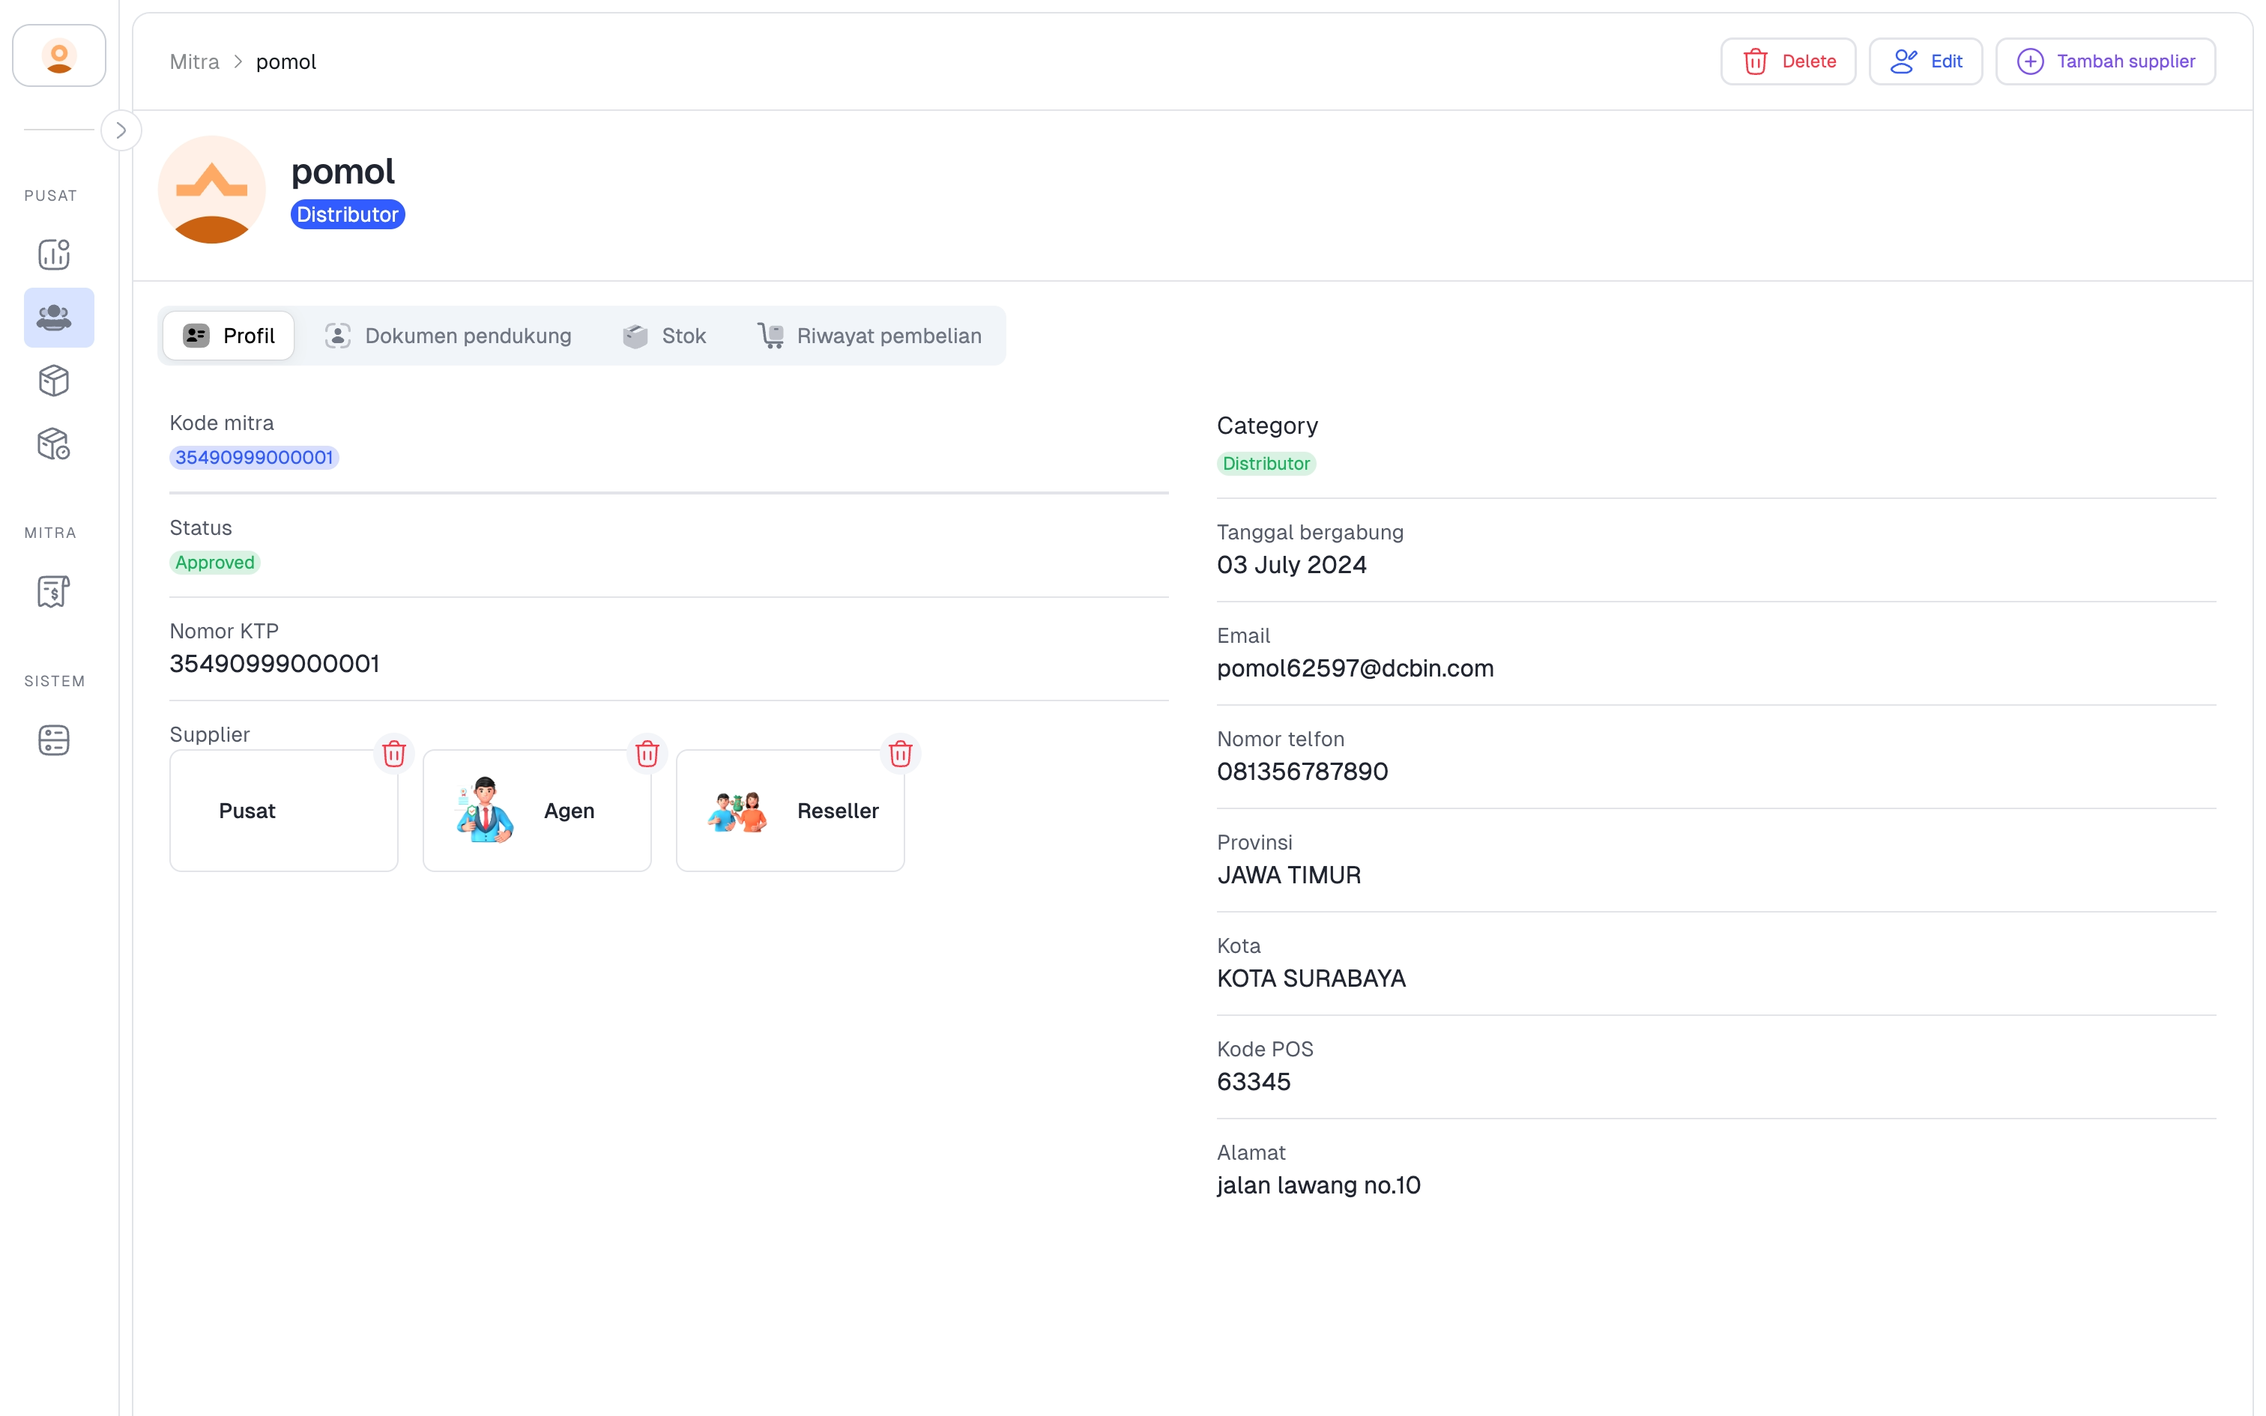Click the Nomor KTP value
Screen dimensions: 2266x1416
pyautogui.click(x=274, y=663)
